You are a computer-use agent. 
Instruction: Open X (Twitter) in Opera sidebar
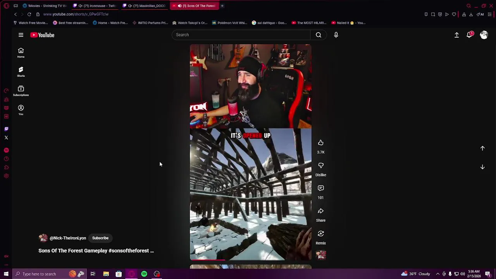coord(6,138)
